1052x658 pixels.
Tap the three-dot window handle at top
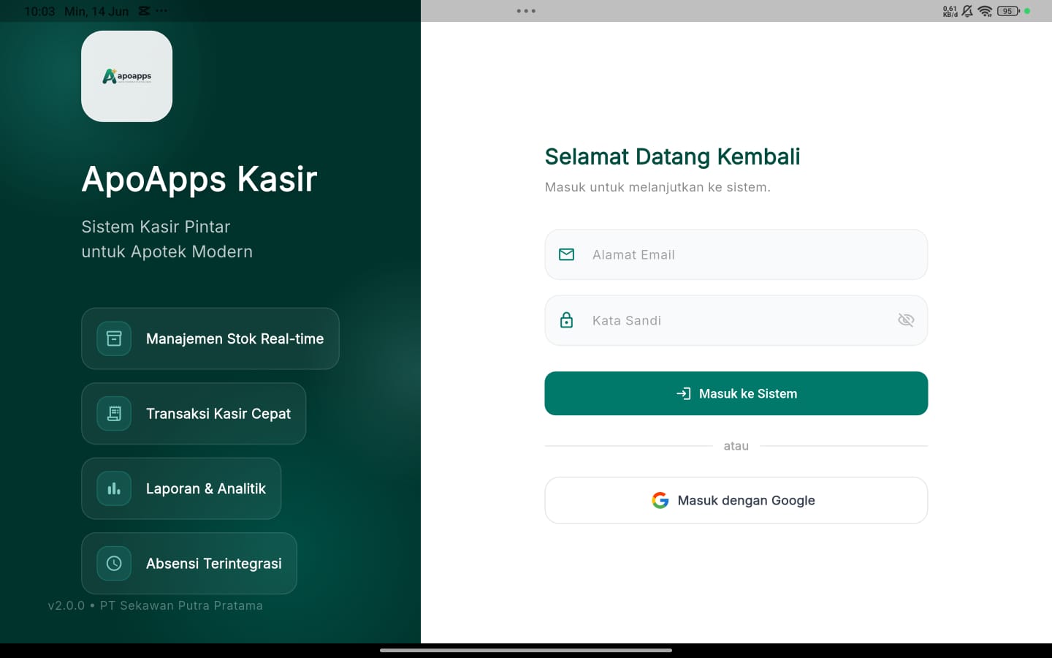(526, 11)
